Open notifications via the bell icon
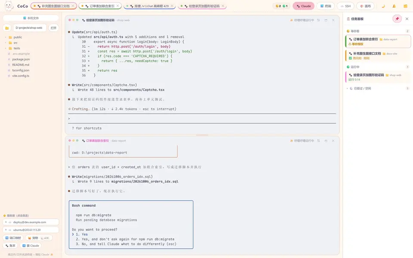 coord(395,6)
